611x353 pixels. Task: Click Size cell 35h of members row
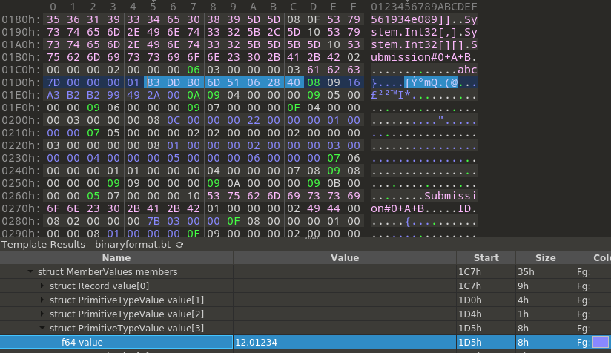tap(545, 271)
